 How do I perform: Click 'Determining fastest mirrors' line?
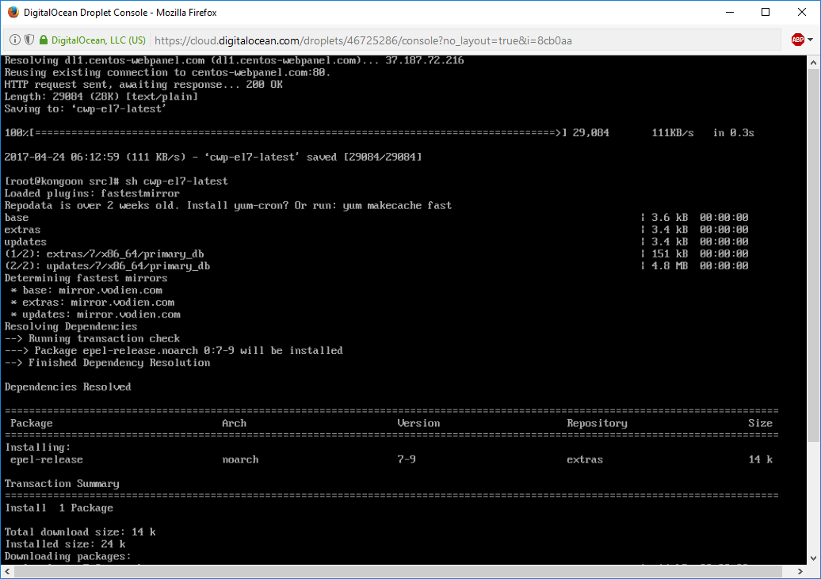point(86,278)
